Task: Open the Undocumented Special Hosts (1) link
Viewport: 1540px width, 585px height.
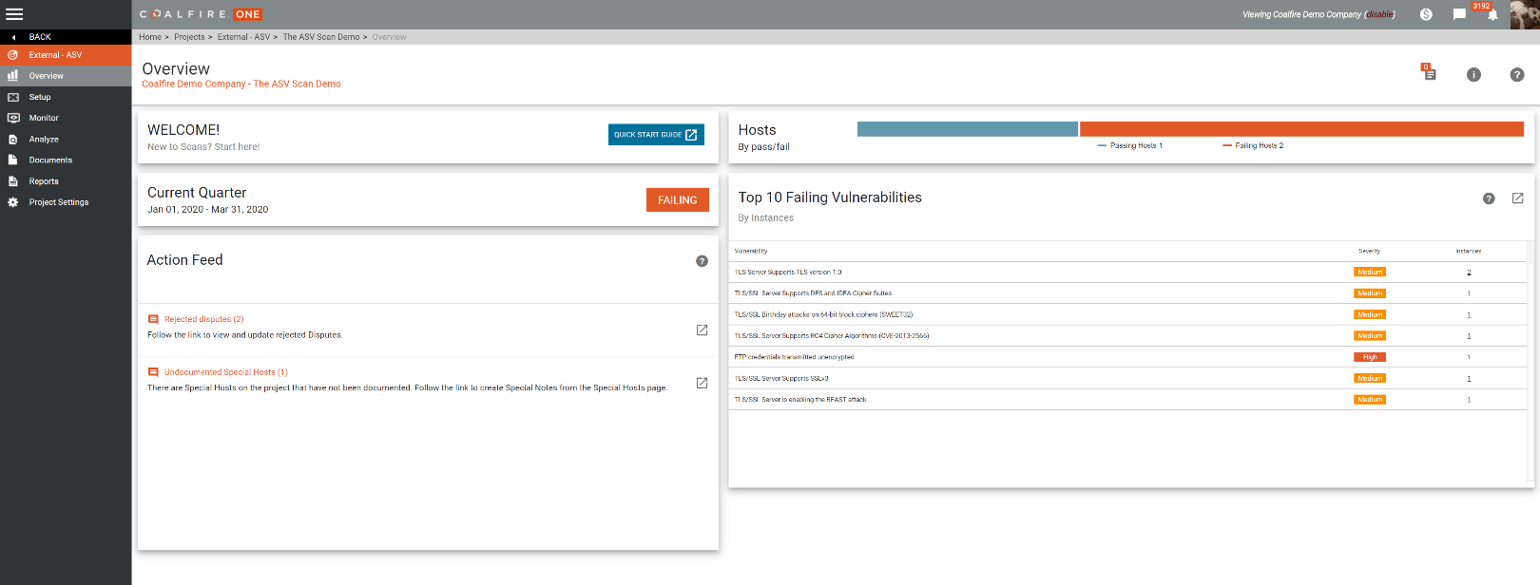Action: 226,372
